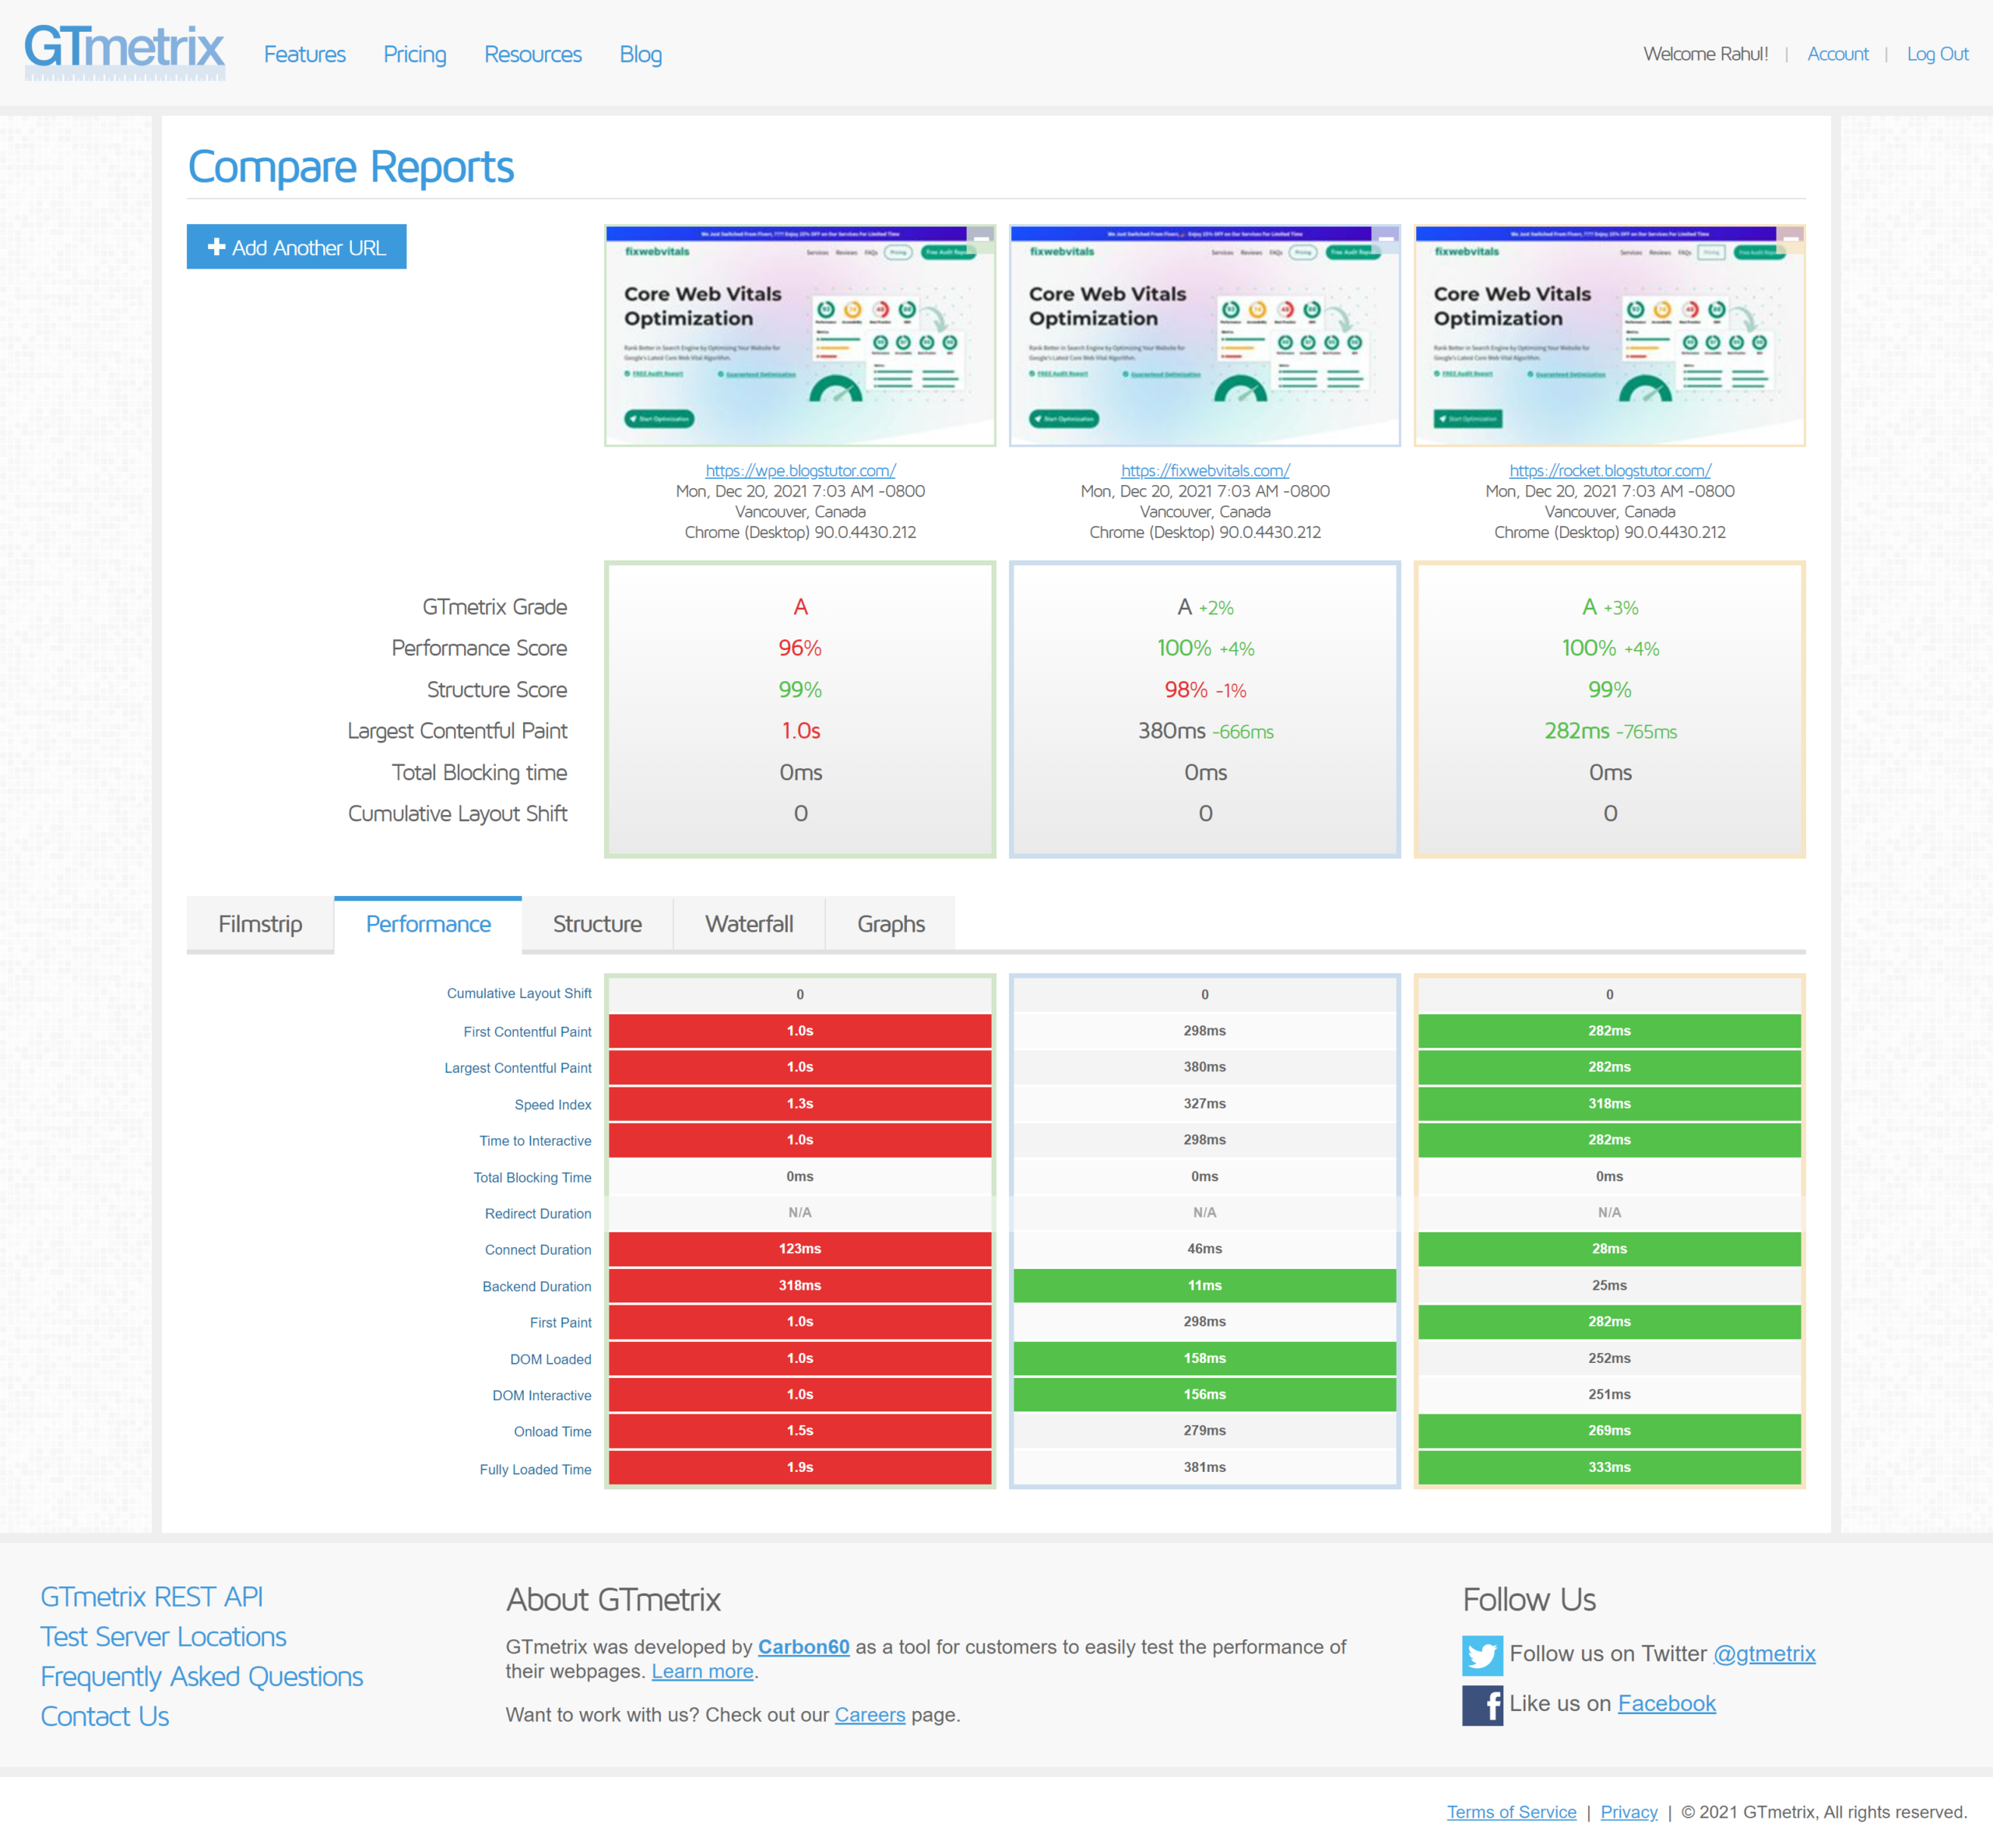Click the 96% Performance Score value
Screen dimensions: 1993x1848
[800, 649]
